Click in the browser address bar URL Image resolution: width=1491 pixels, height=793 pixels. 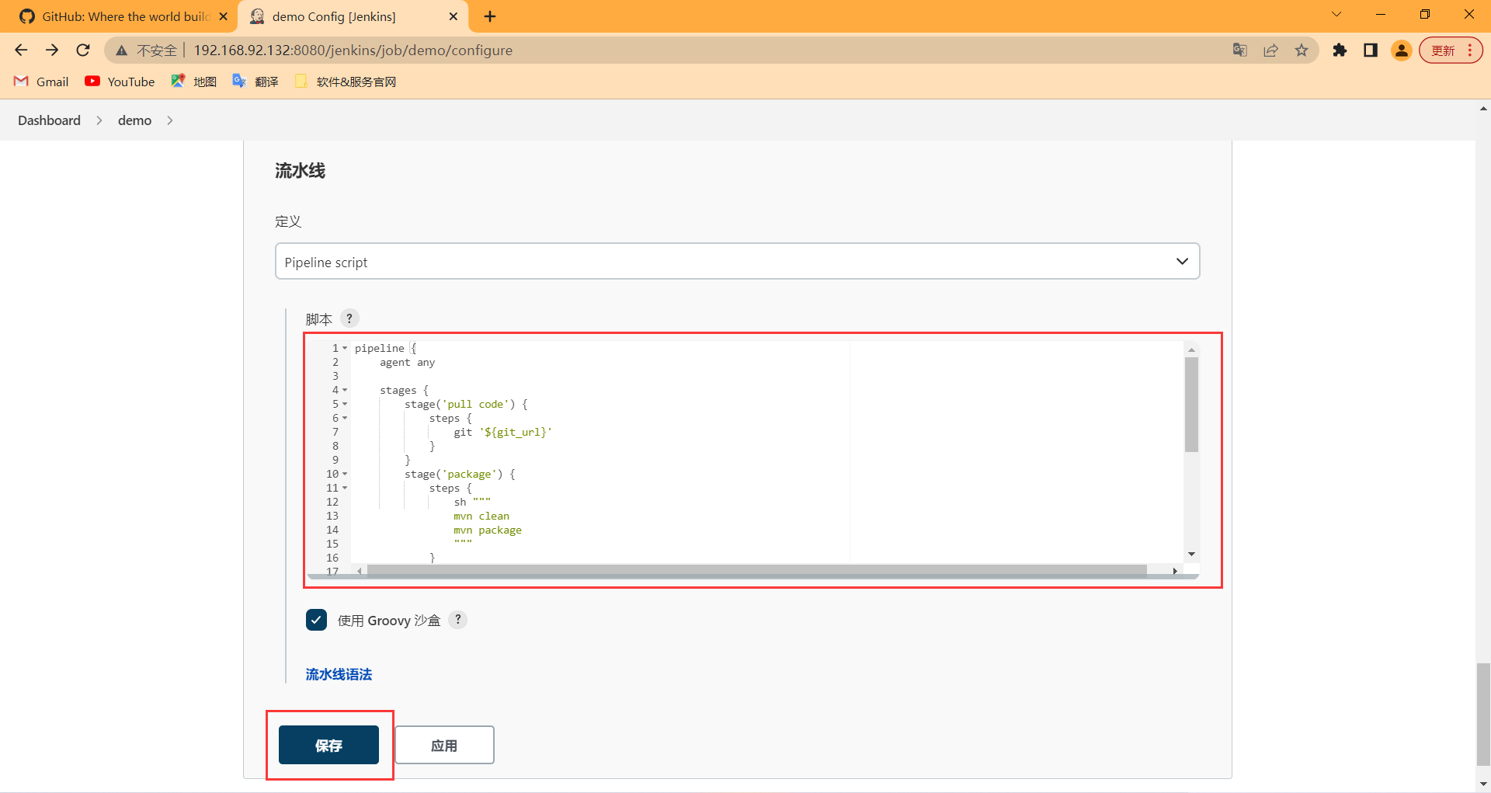click(x=353, y=50)
